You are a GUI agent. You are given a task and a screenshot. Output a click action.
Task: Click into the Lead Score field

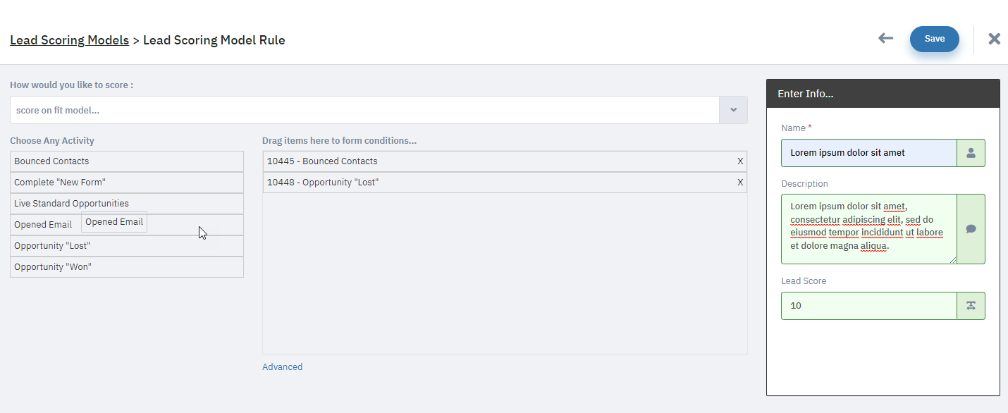(x=869, y=306)
